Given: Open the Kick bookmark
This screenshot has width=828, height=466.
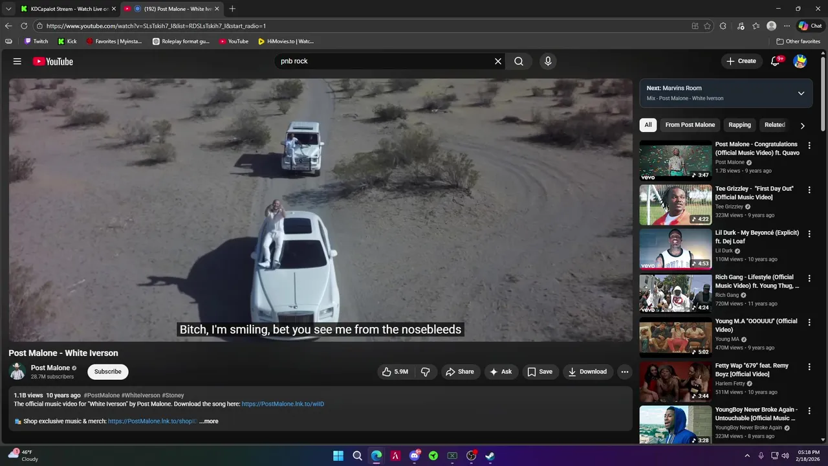Looking at the screenshot, I should [x=67, y=41].
